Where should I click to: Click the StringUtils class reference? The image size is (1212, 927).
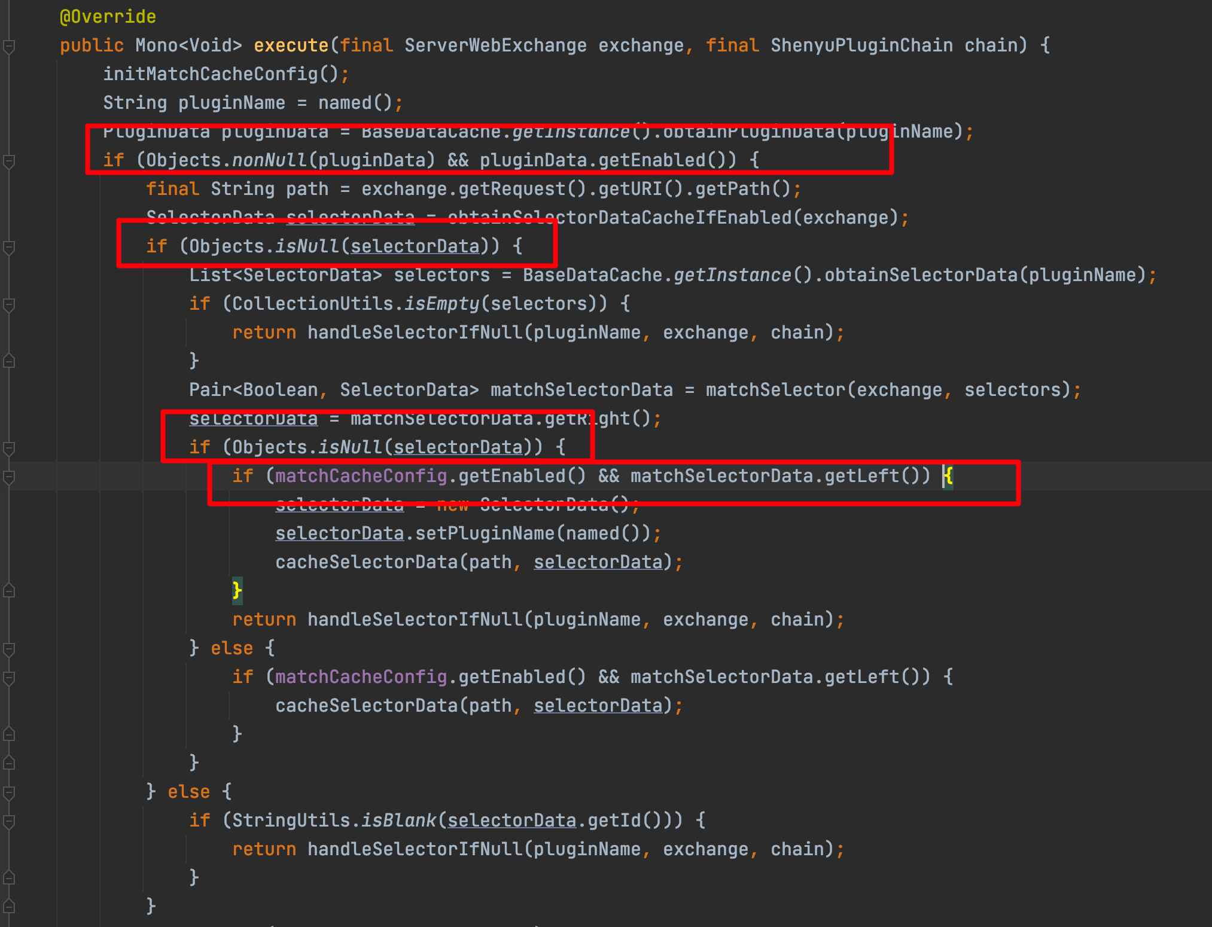tap(291, 821)
